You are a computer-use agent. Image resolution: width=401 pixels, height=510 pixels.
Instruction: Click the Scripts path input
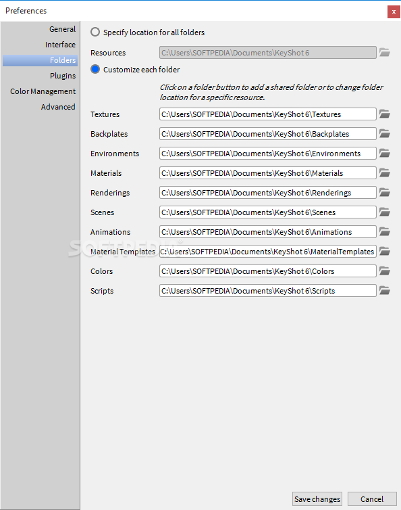tap(268, 290)
